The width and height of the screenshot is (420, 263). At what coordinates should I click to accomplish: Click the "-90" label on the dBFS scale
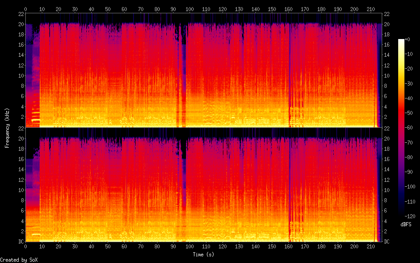[x=412, y=173]
